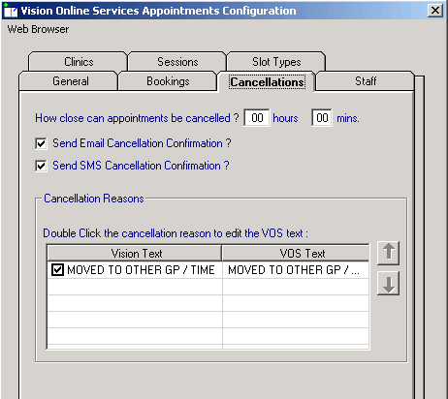Image resolution: width=448 pixels, height=399 pixels.
Task: Click the move reason down arrow icon
Action: [x=388, y=284]
